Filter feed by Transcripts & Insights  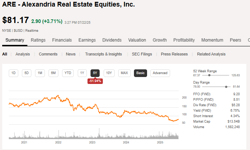point(104,54)
